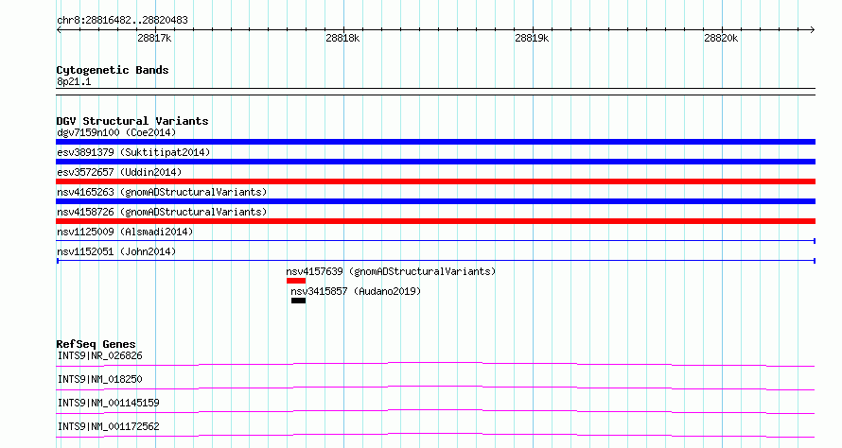Click the 28818k ruler tick label
This screenshot has width=842, height=448.
coord(342,38)
